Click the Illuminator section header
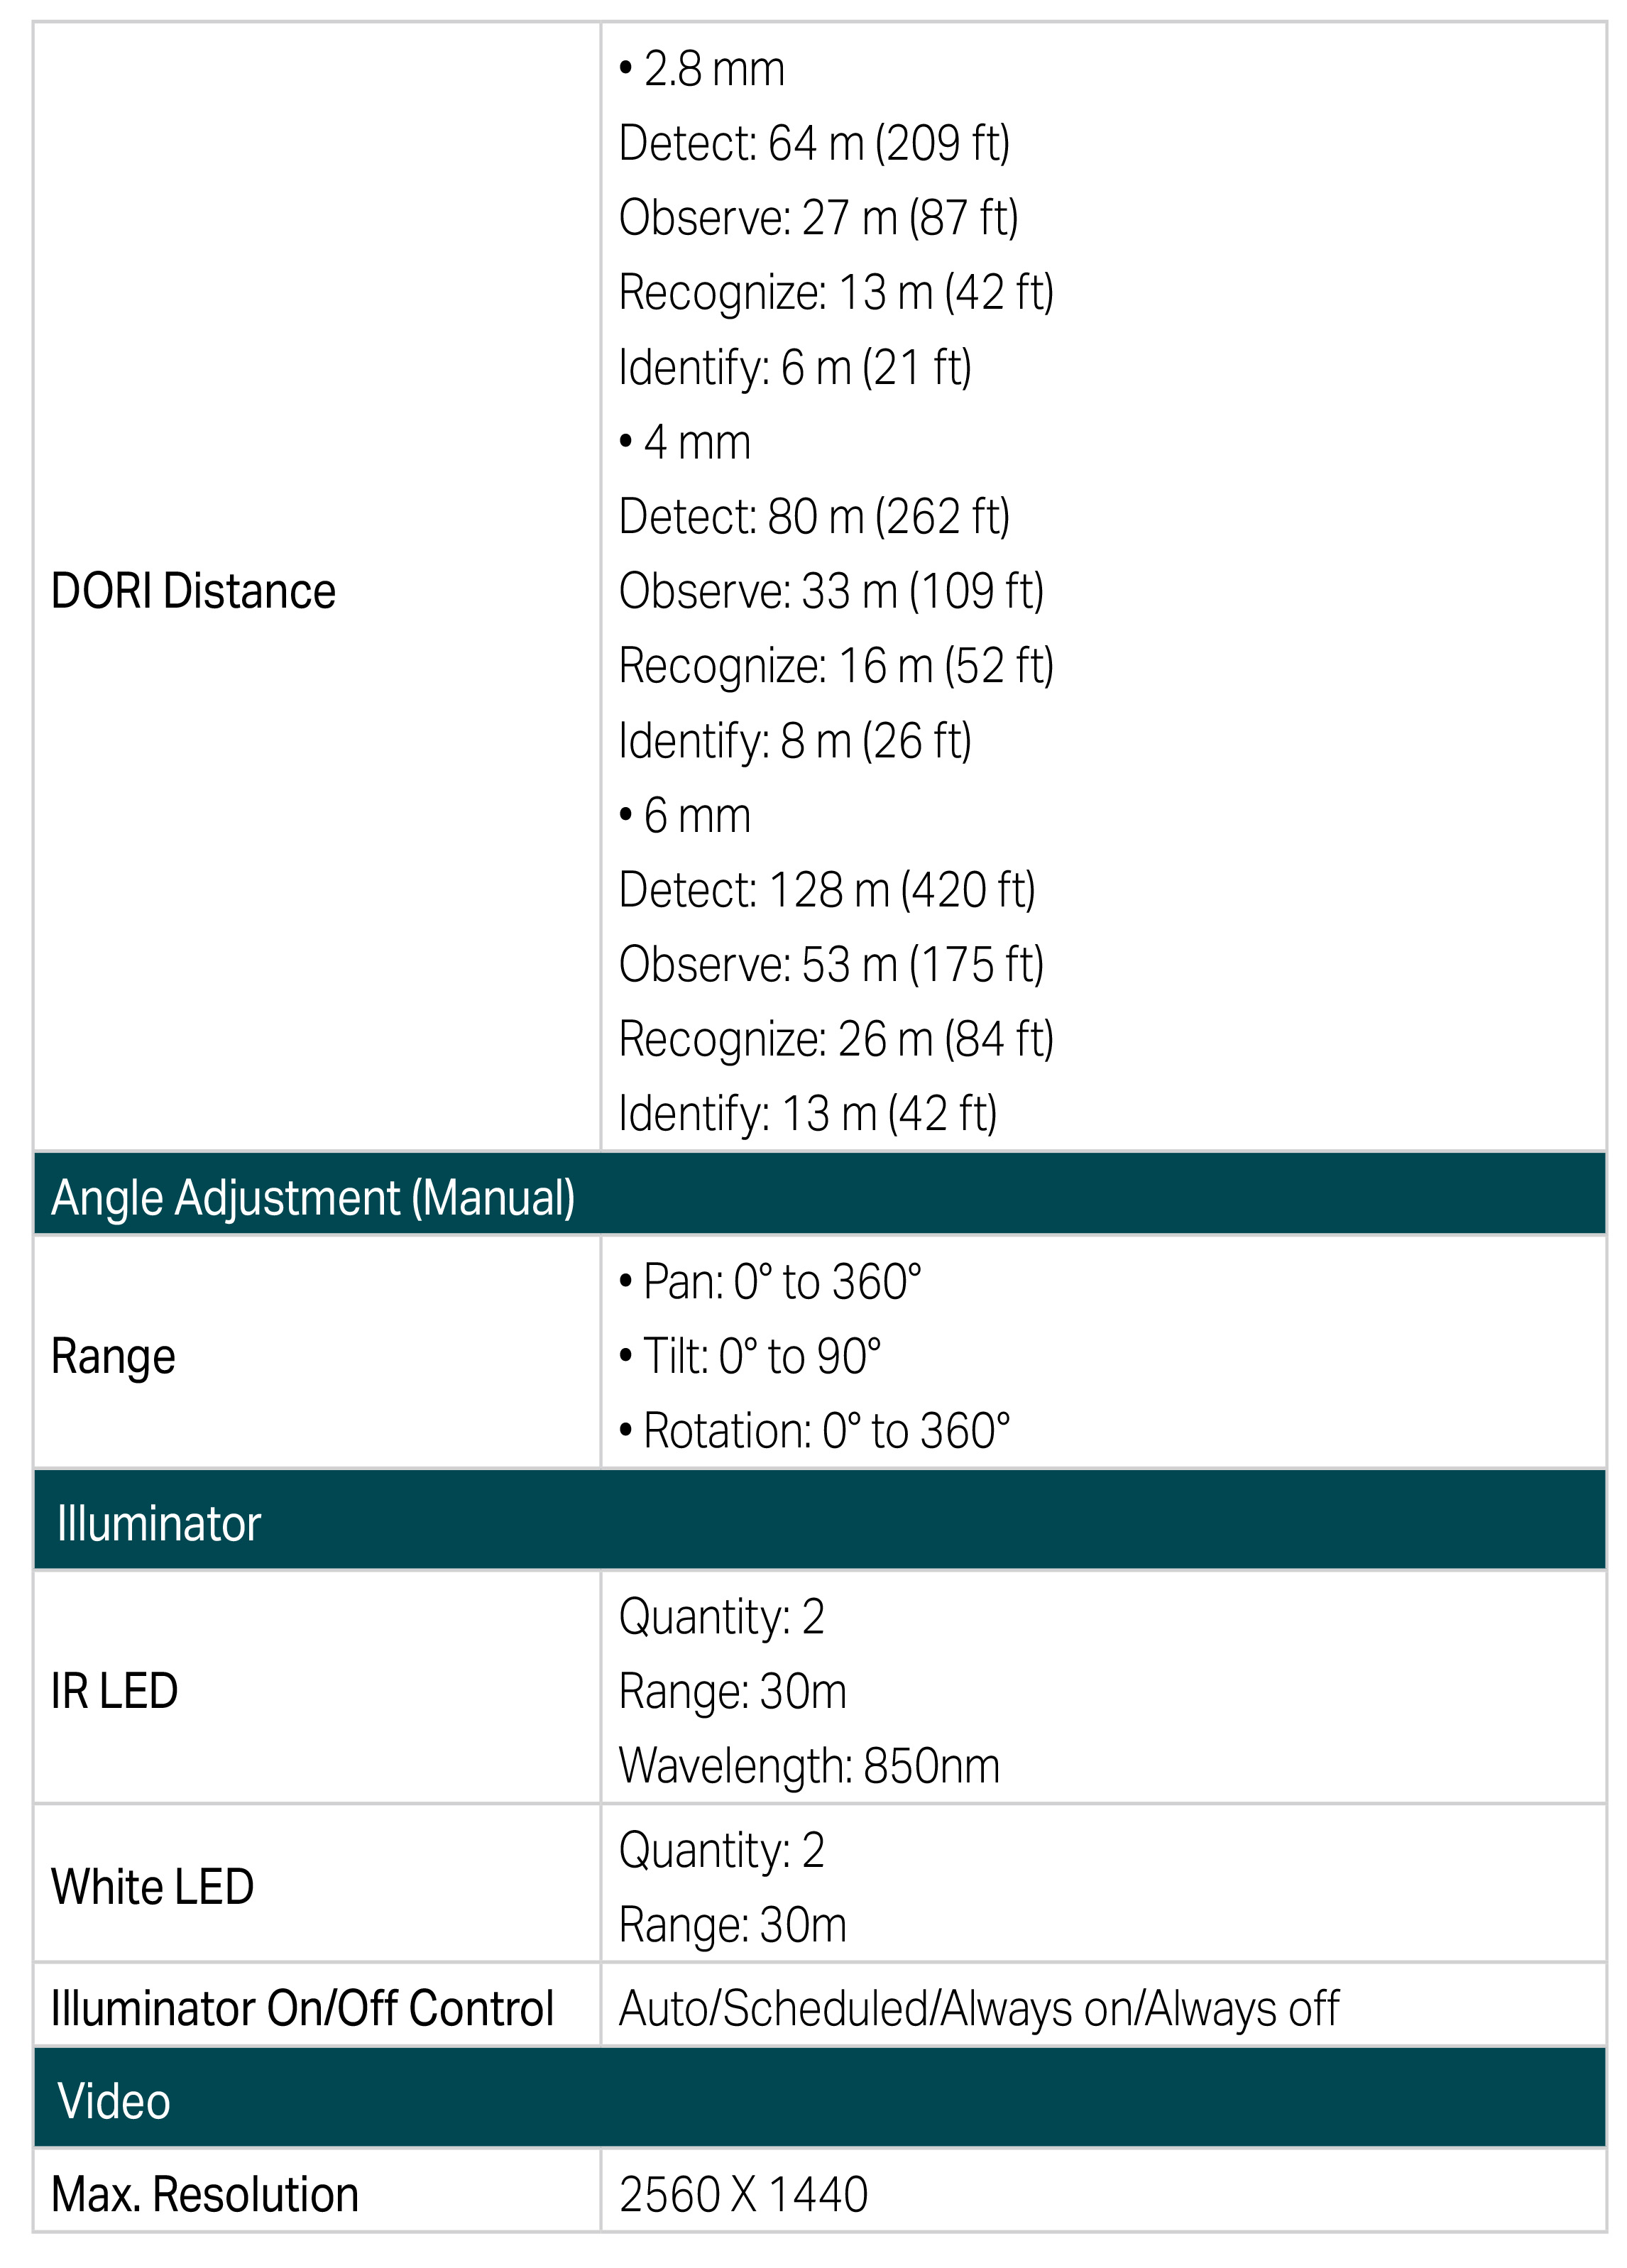Viewport: 1627px width, 2268px height. pos(159,1524)
